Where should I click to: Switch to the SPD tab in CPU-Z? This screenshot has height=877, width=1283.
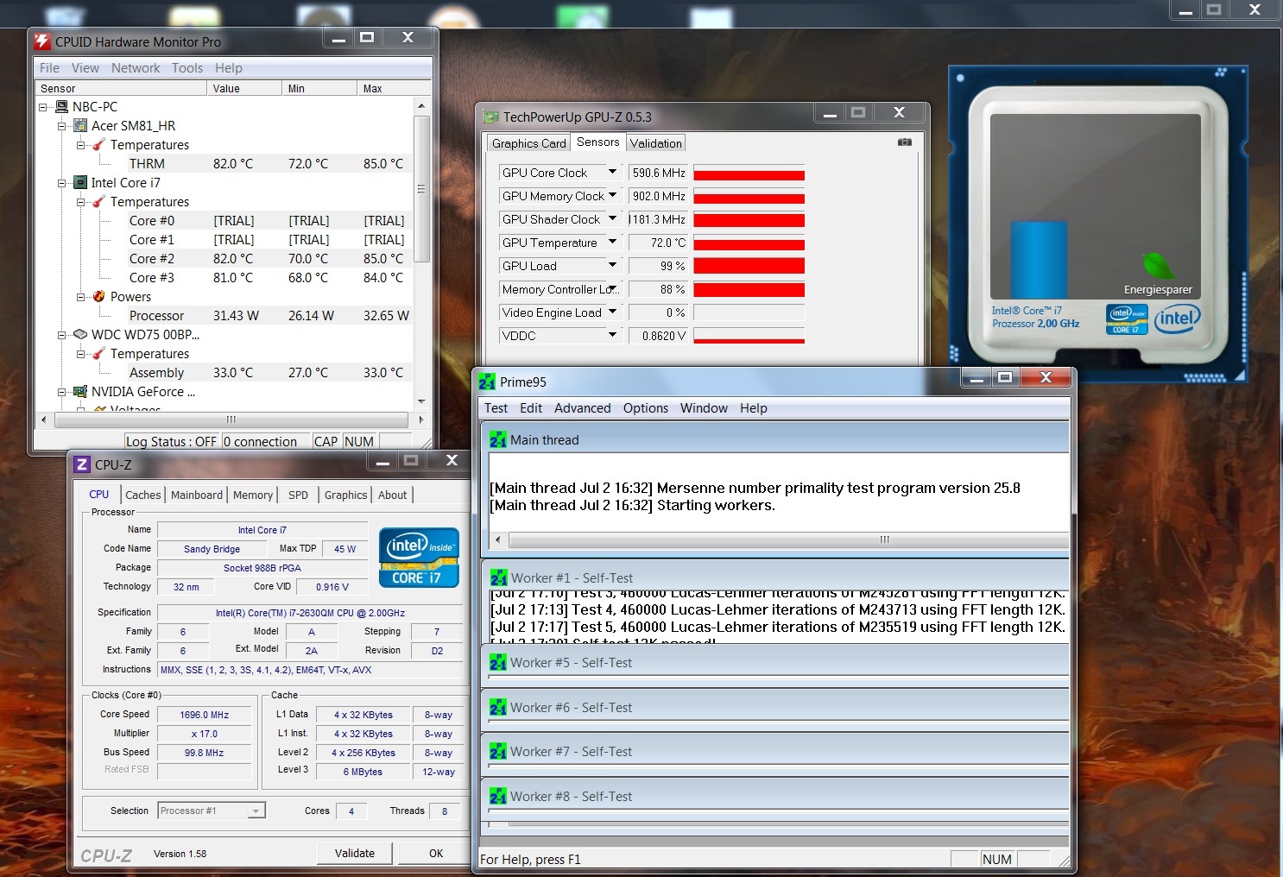point(298,495)
